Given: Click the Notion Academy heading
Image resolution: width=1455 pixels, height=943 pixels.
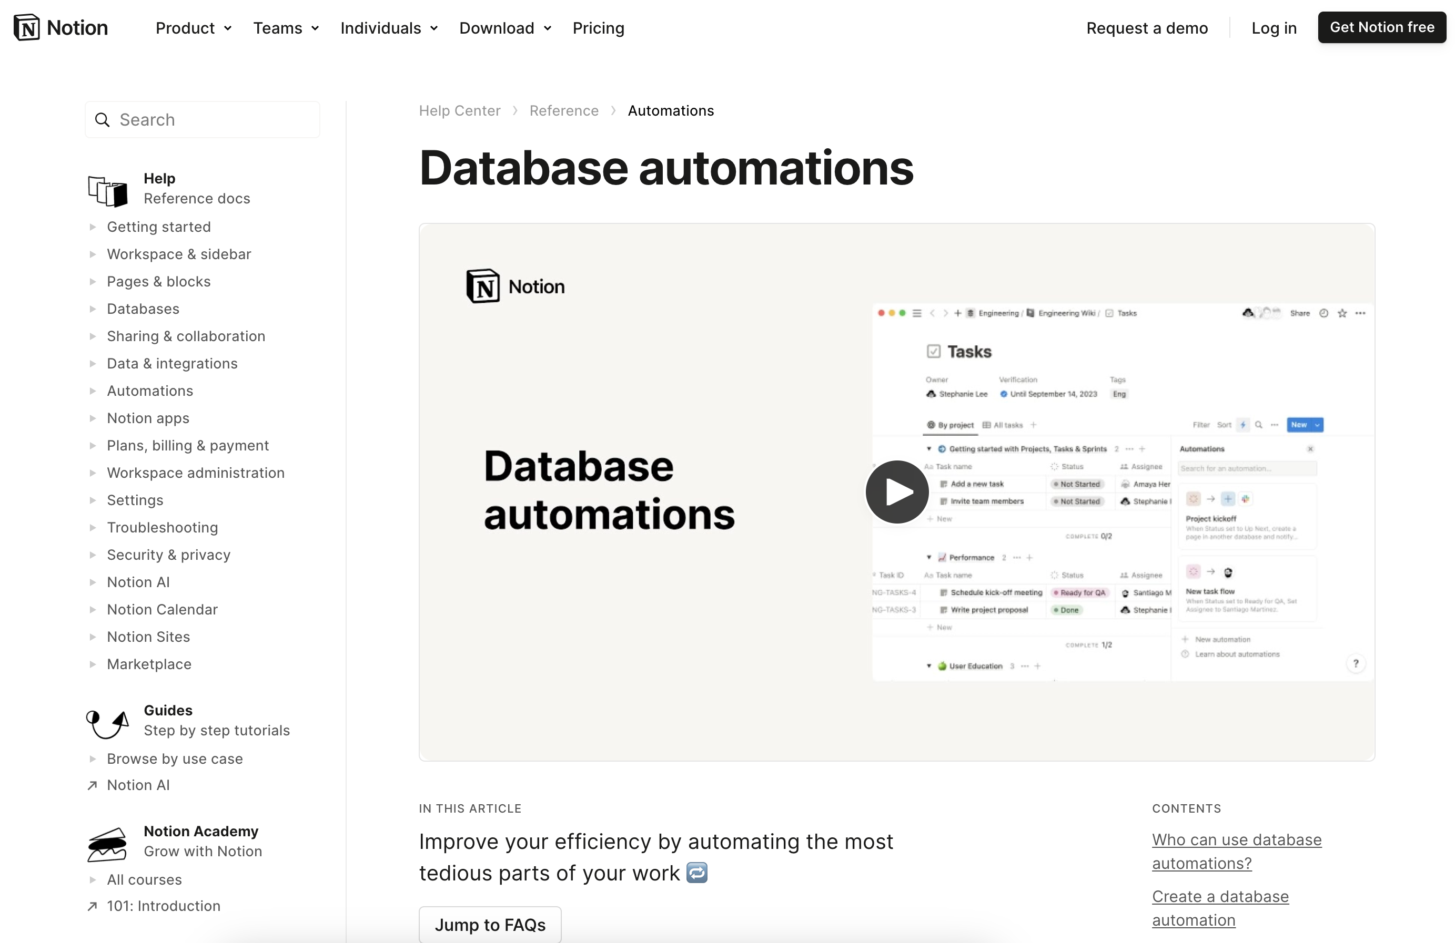Looking at the screenshot, I should [203, 842].
